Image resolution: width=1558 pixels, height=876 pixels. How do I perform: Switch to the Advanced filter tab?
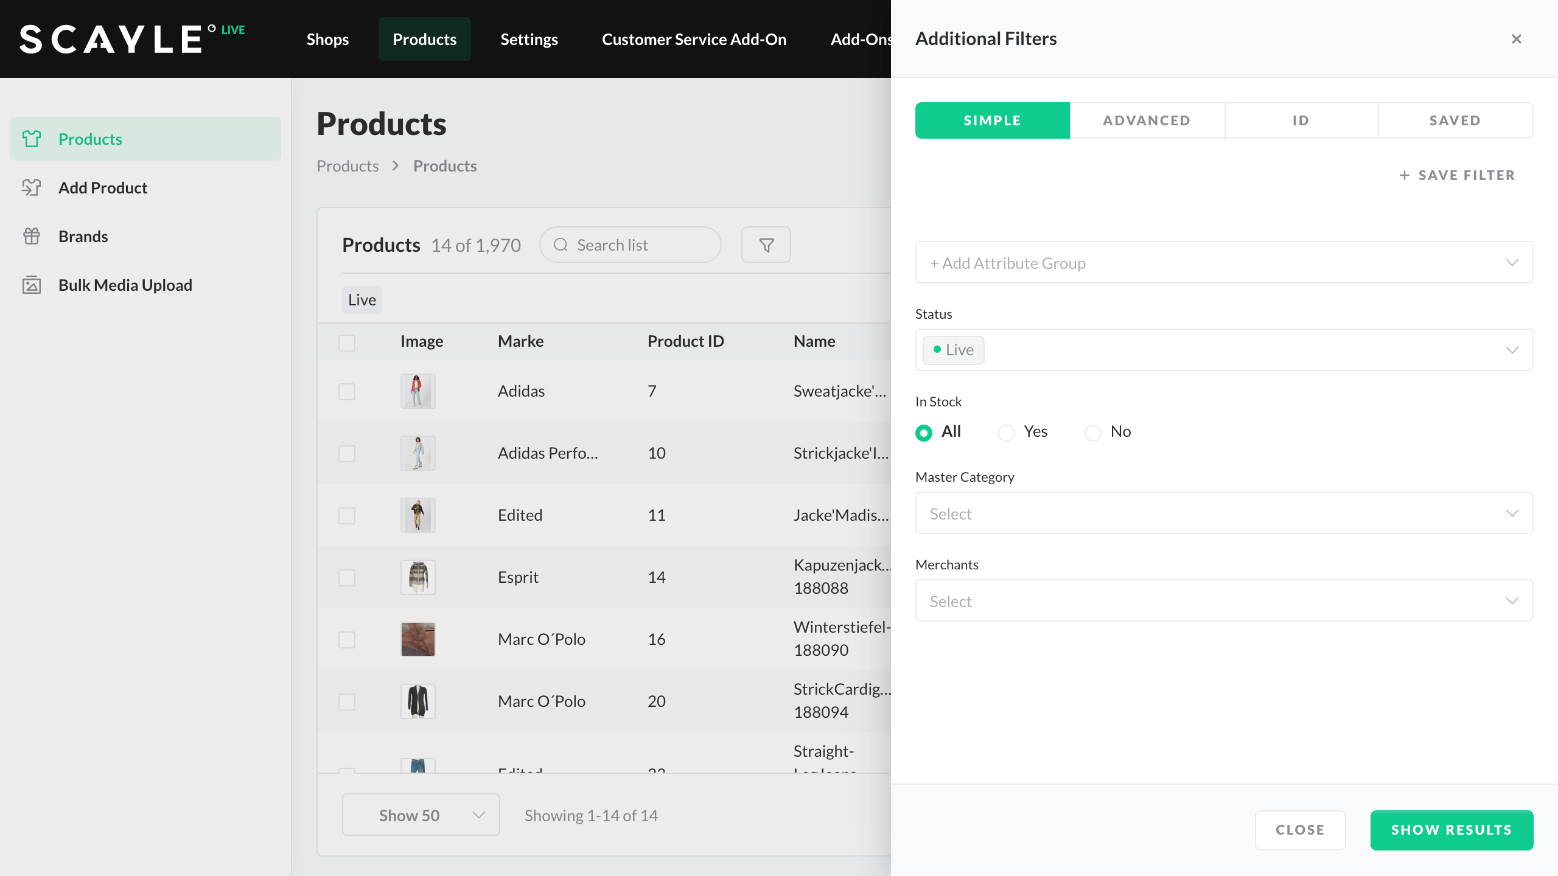1147,120
